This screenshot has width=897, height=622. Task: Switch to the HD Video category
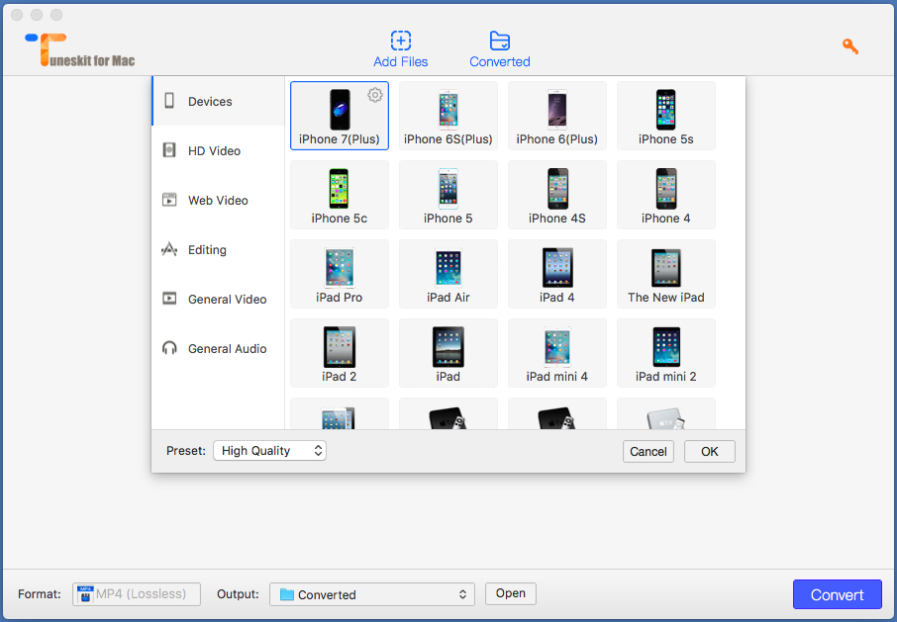pos(214,151)
